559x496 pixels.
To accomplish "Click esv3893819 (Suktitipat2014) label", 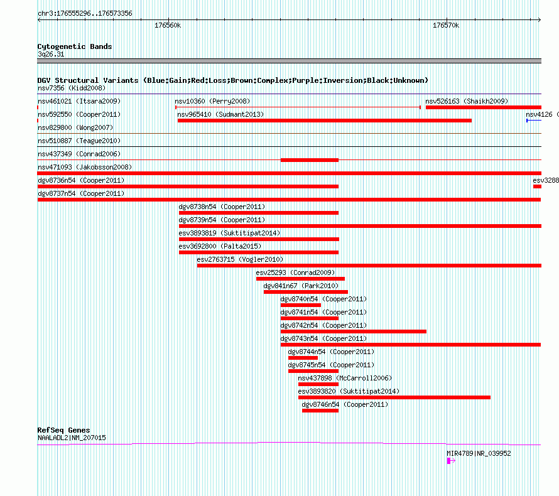I will (x=230, y=233).
